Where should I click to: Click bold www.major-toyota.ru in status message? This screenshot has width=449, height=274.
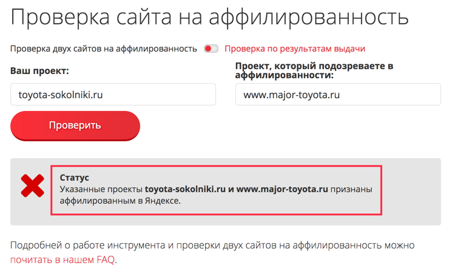[282, 189]
